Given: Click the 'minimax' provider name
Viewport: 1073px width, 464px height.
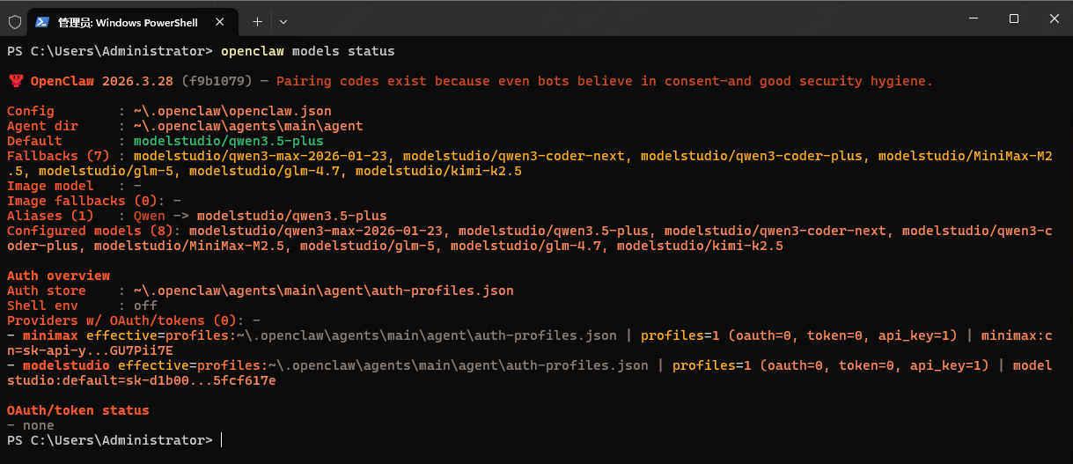Looking at the screenshot, I should [x=50, y=335].
